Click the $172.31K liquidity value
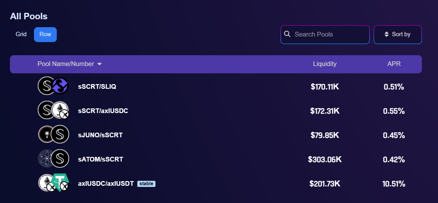The height and width of the screenshot is (203, 438). 325,111
